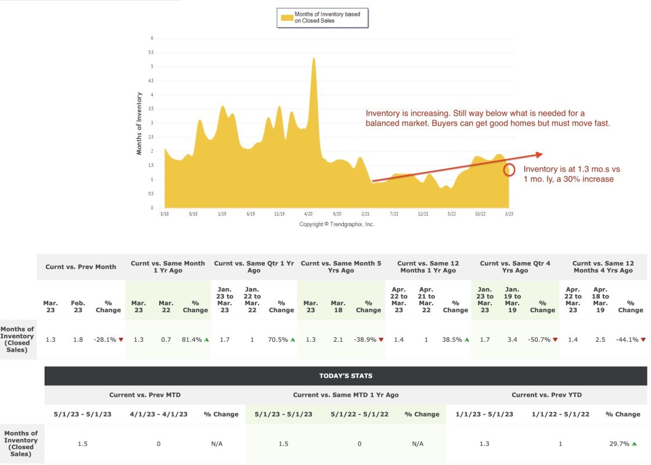
Task: Click the red down arrow beside -44.1%
Action: pos(643,339)
